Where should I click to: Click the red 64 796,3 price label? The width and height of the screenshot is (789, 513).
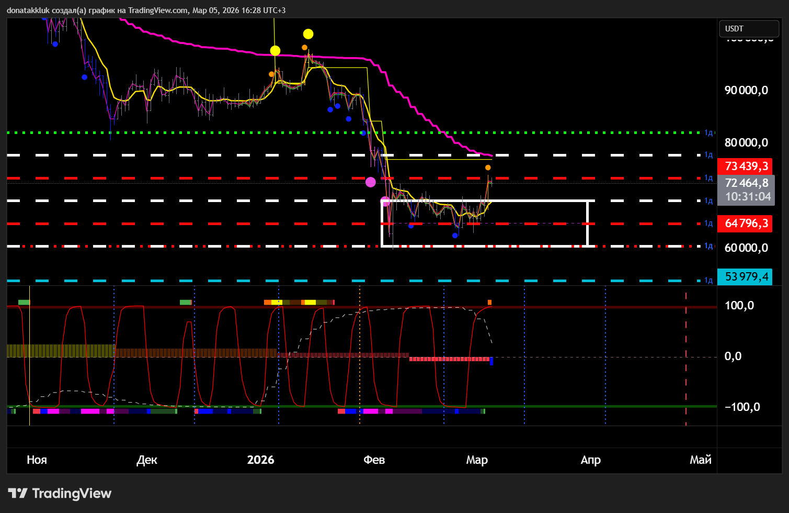click(x=746, y=224)
